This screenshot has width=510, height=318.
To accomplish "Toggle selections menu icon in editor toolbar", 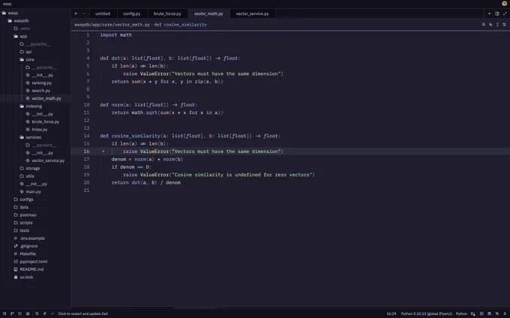I will (x=497, y=25).
